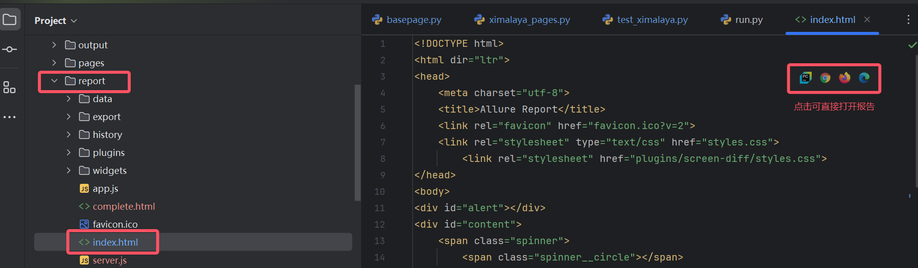Expand the pages folder
The image size is (918, 268).
(x=54, y=63)
